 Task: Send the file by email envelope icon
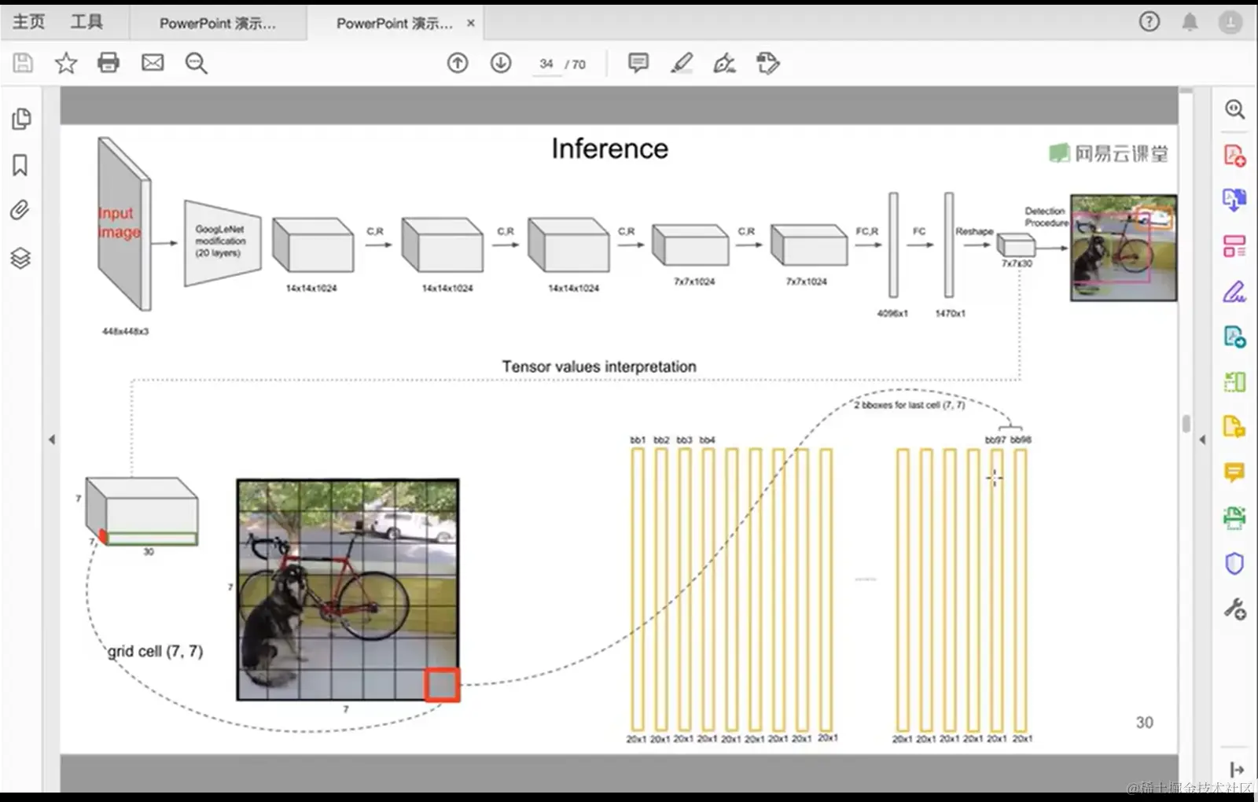(153, 63)
